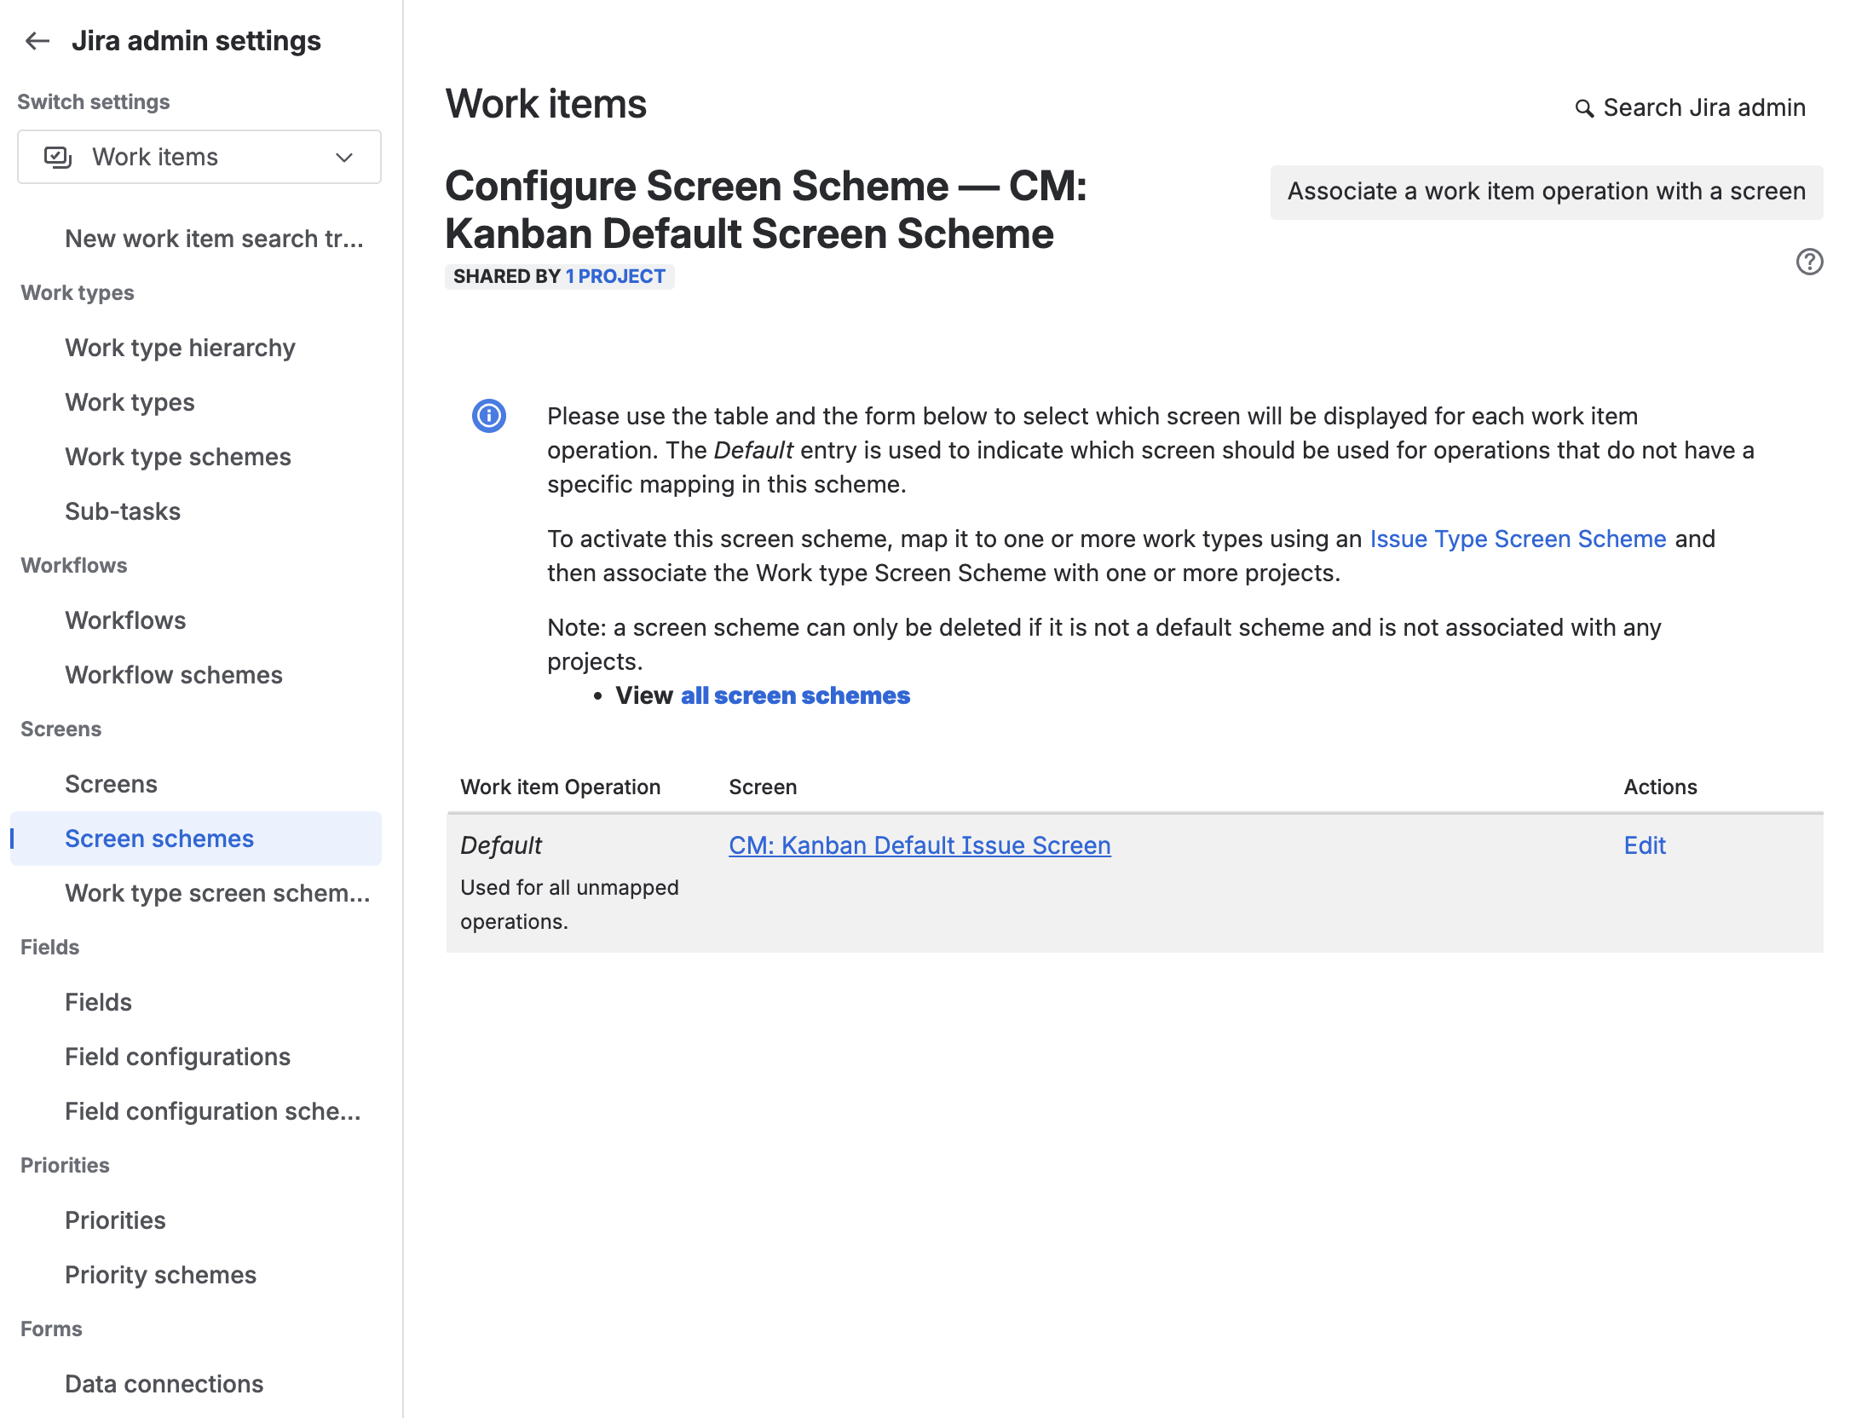This screenshot has width=1856, height=1418.
Task: Open CM: Kanban Default Issue Screen link
Action: [x=919, y=845]
